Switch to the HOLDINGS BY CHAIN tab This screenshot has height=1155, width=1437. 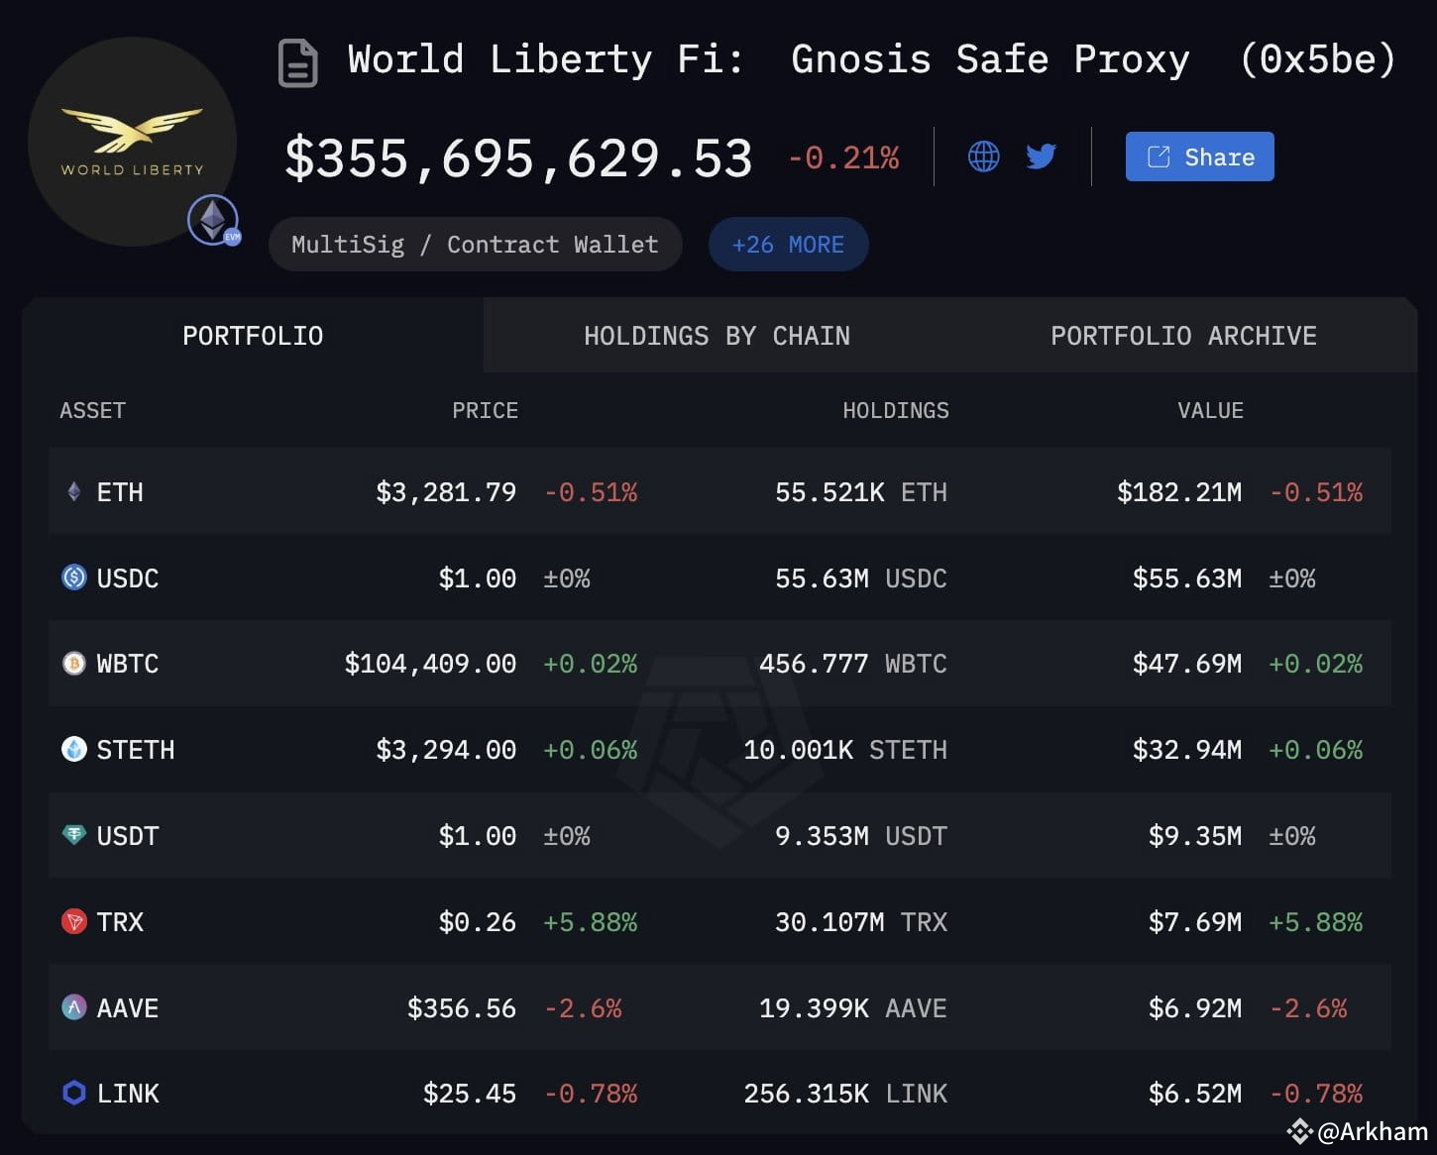[716, 335]
